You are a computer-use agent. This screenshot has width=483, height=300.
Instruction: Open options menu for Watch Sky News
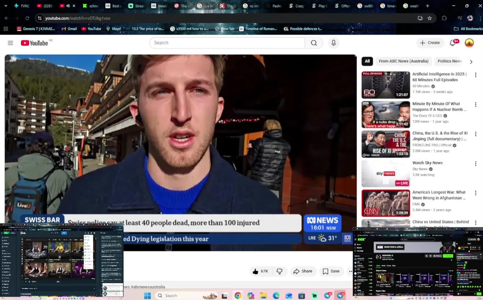click(x=475, y=163)
